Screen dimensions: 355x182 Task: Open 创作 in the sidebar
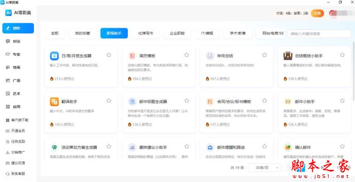pos(18,28)
